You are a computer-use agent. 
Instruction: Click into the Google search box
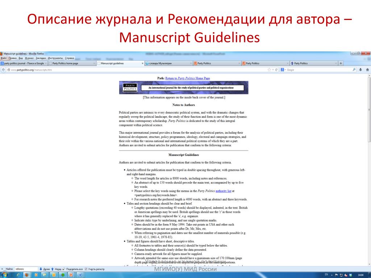click(319, 70)
